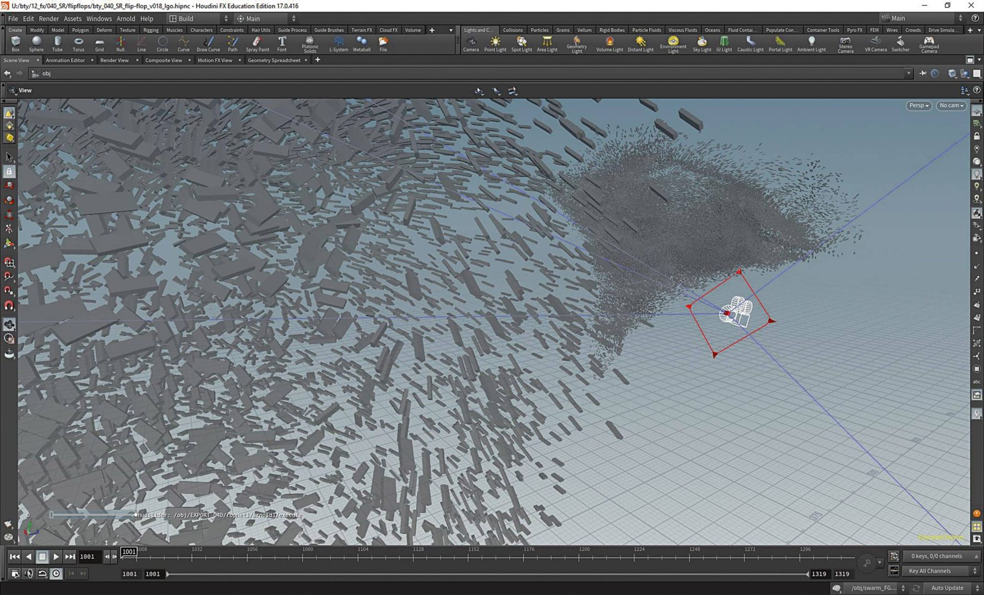Create an L-System from the shelf
This screenshot has width=984, height=595.
click(x=339, y=43)
